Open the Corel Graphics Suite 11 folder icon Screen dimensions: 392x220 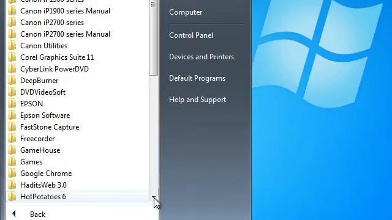(12, 57)
